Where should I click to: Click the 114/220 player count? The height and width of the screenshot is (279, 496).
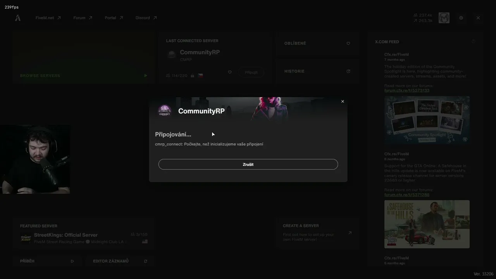[177, 76]
